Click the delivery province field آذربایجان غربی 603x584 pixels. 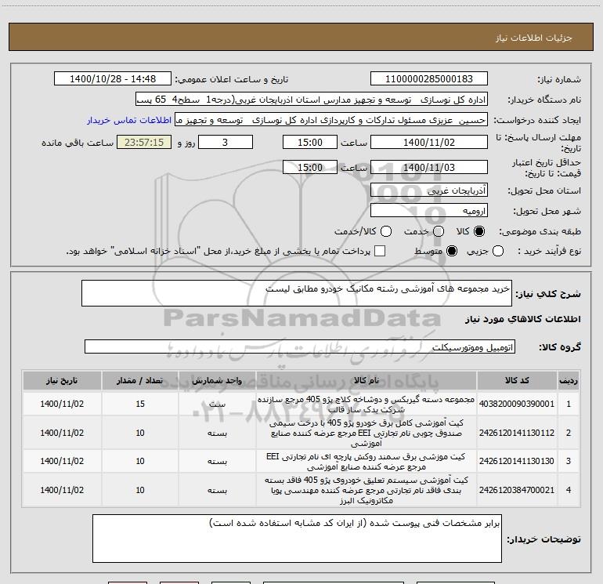click(429, 190)
